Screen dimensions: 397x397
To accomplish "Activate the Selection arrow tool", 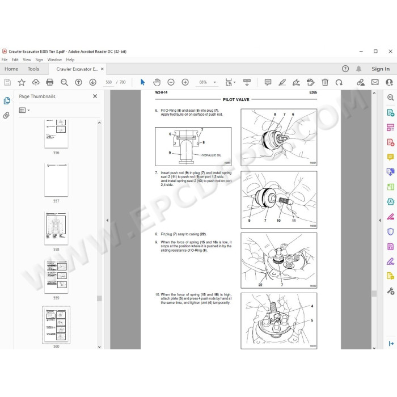I will (x=142, y=82).
